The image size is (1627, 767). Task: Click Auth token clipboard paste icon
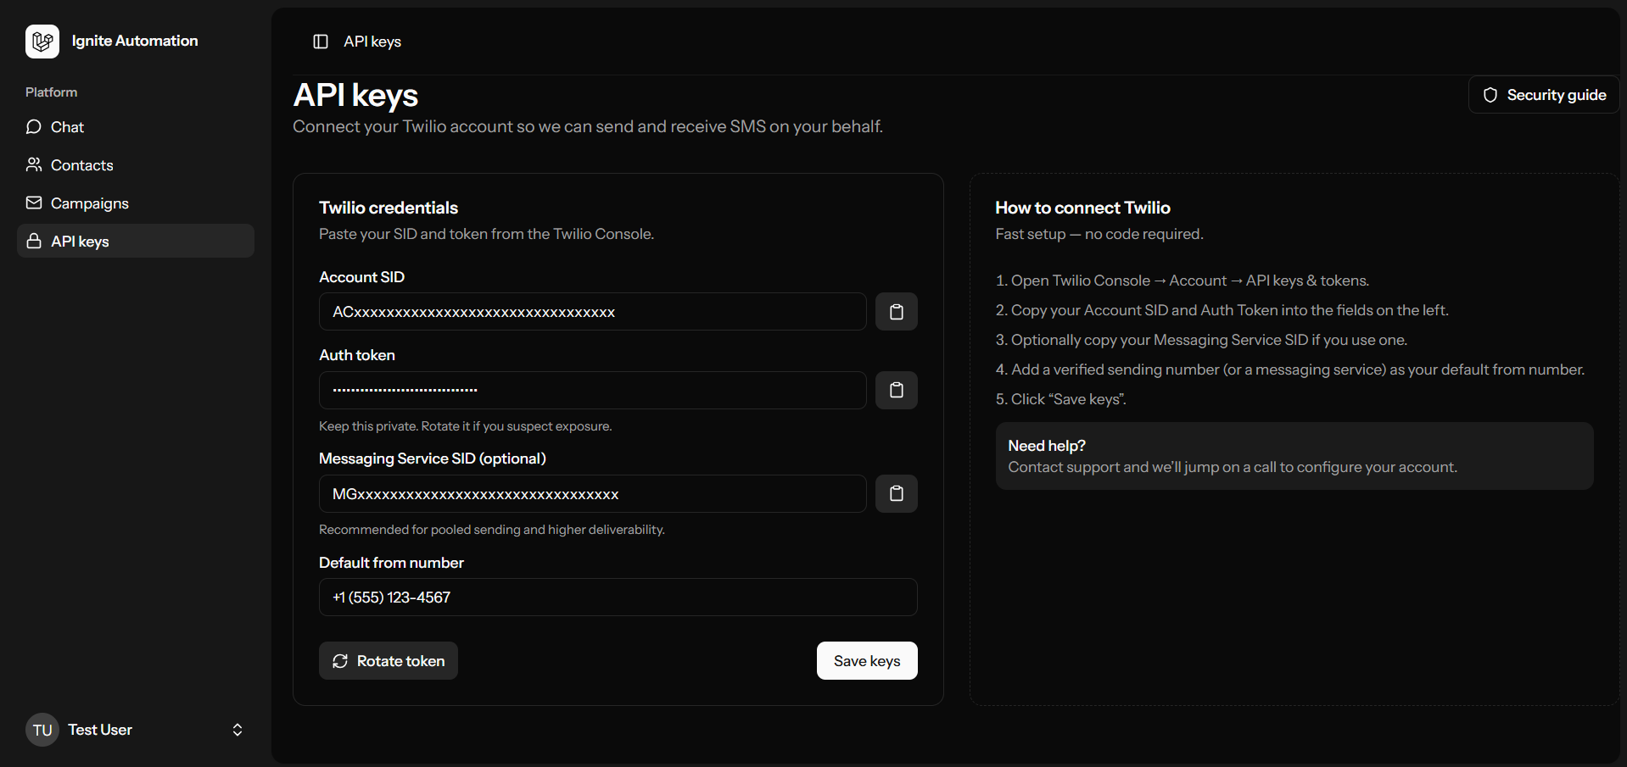pos(896,390)
